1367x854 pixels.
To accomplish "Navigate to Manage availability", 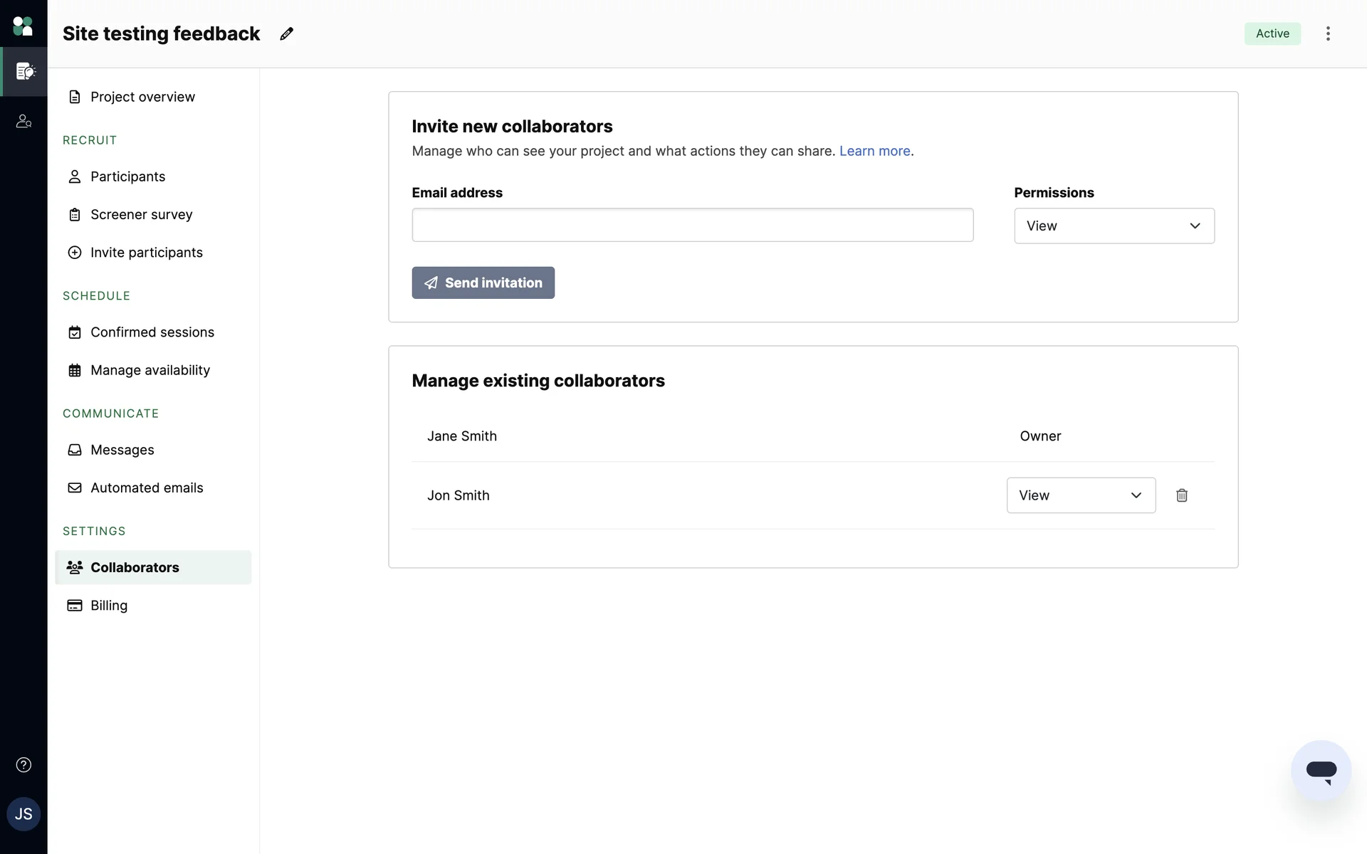I will [150, 370].
